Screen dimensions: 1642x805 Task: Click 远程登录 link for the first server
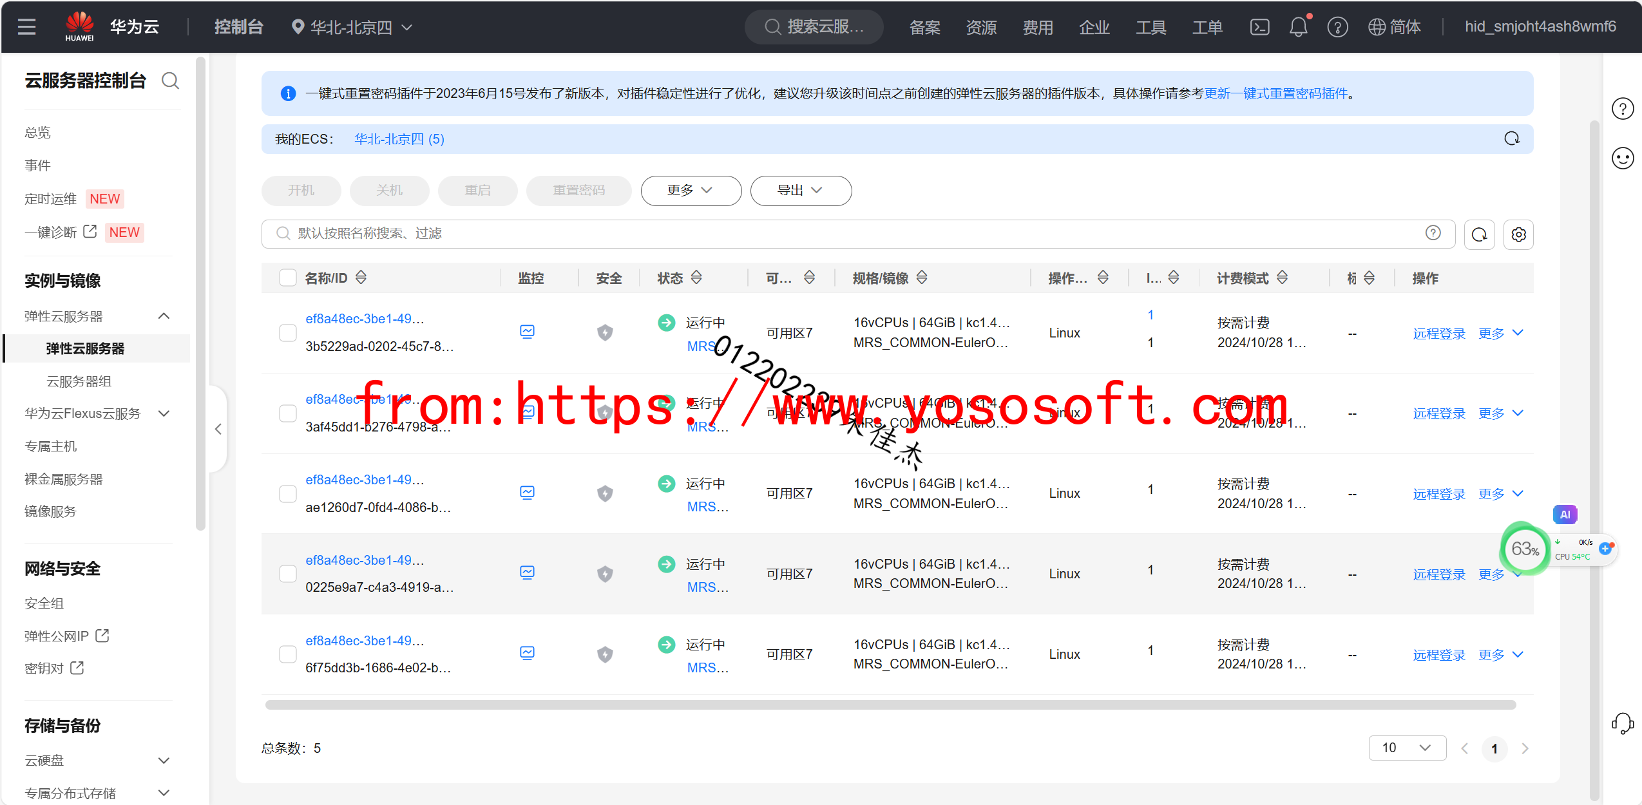(x=1438, y=334)
